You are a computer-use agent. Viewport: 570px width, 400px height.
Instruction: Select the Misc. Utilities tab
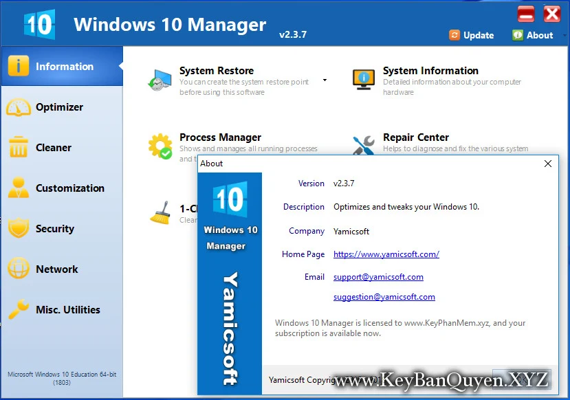click(62, 309)
